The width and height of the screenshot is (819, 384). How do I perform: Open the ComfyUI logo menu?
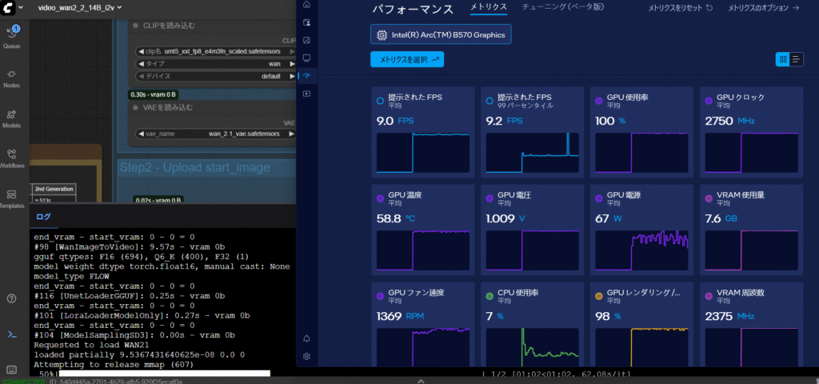click(x=8, y=7)
